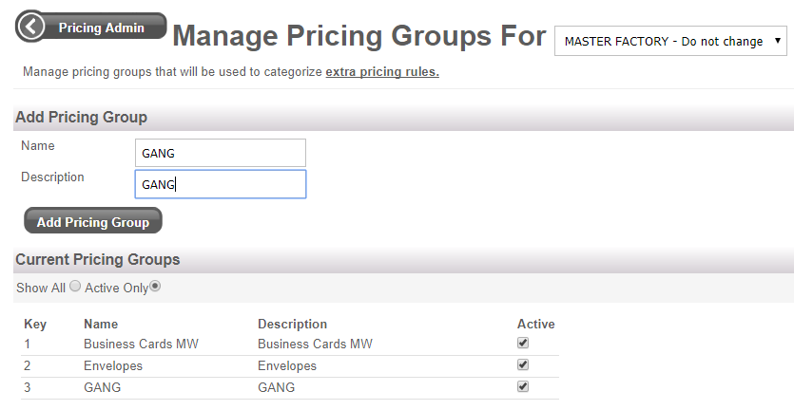
Task: Uncheck Active for Business Cards MW
Action: 523,344
